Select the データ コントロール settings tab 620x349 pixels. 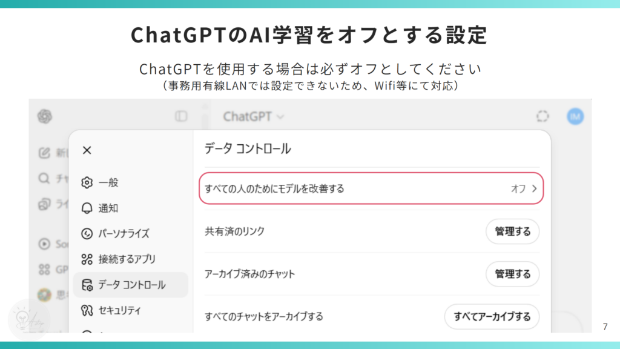[x=131, y=285]
